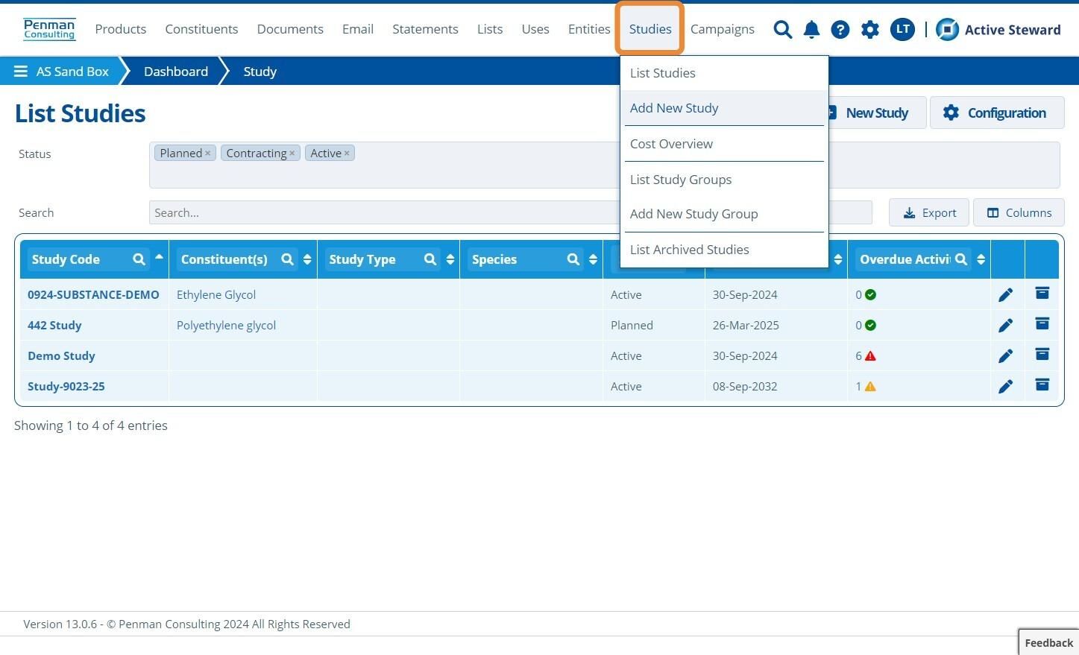Image resolution: width=1079 pixels, height=655 pixels.
Task: Archive the Study-9023-25 entry
Action: (x=1042, y=385)
